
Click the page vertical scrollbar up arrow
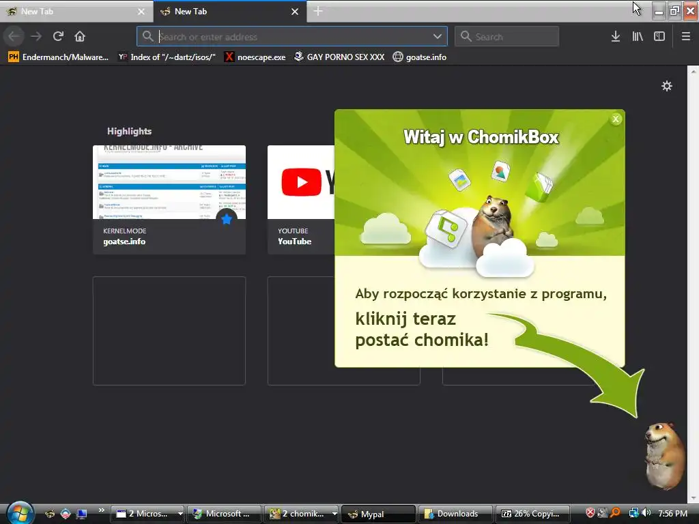pyautogui.click(x=694, y=71)
